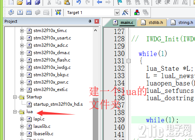Navigate backwards with the blue arrow
The width and height of the screenshot is (195, 140).
(99, 2)
